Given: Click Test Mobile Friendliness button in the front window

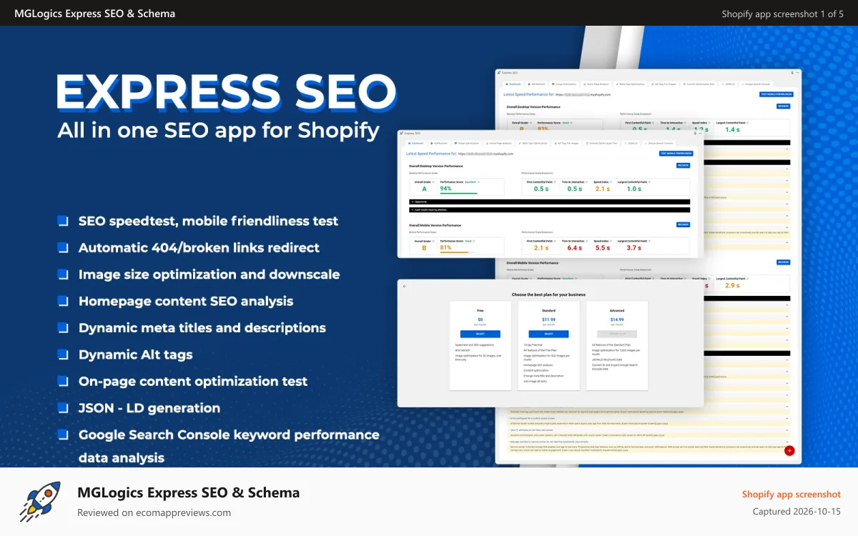Looking at the screenshot, I should (x=676, y=154).
